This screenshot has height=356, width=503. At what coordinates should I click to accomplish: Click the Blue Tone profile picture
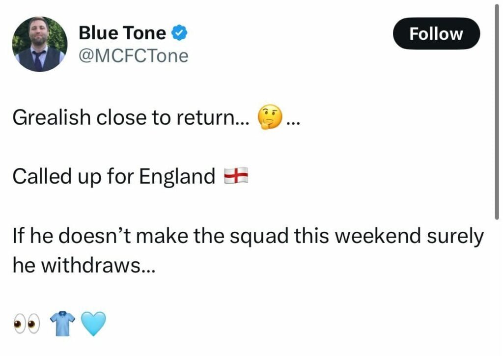[x=39, y=44]
